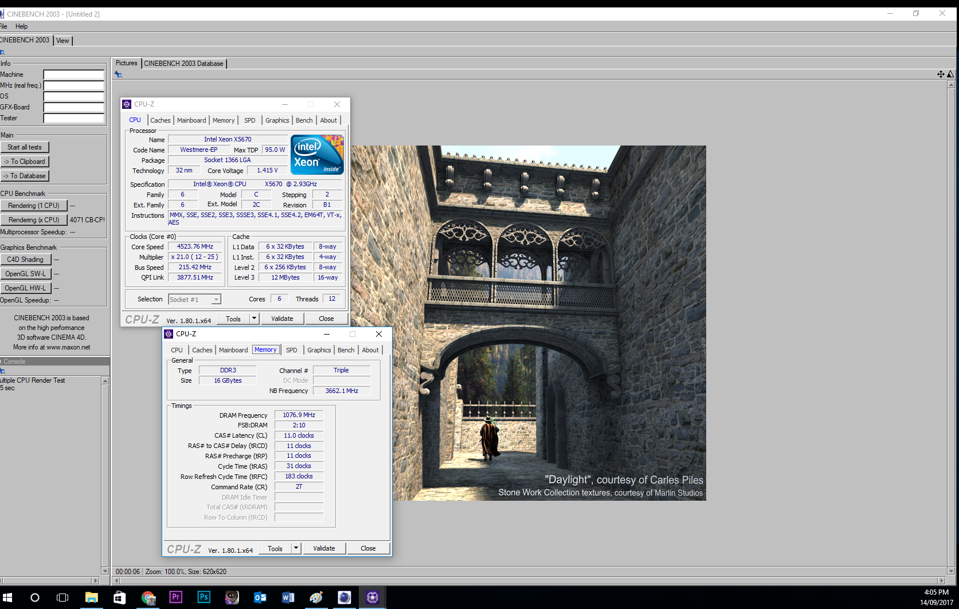Click the Console panel scroll up arrow
Viewport: 959px width, 609px height.
coord(105,381)
